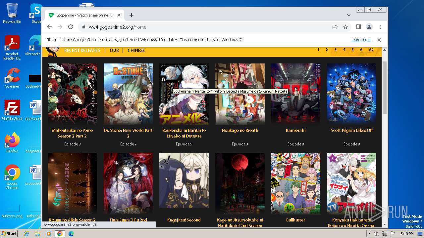This screenshot has height=238, width=424.
Task: Expand the tab search chevron
Action: click(349, 15)
